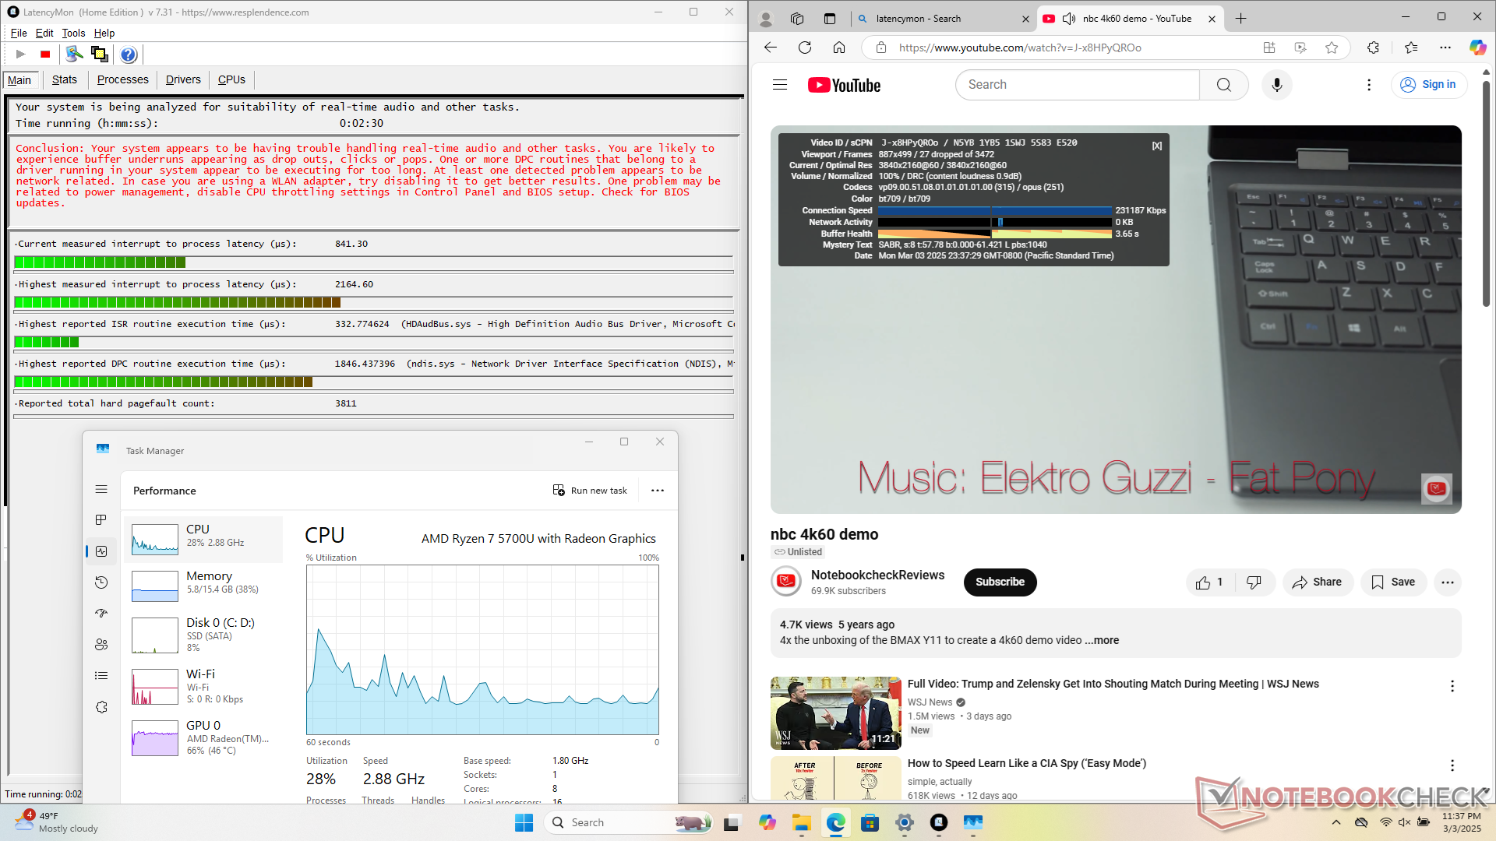Click the Edge address bar URL
The height and width of the screenshot is (841, 1496).
[1020, 48]
